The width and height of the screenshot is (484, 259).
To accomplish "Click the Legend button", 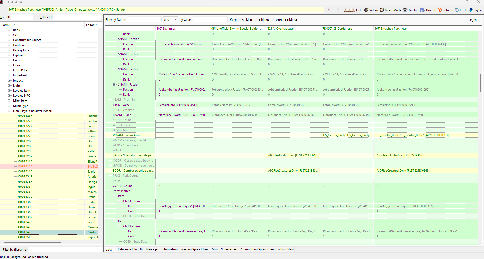I will 473,20.
